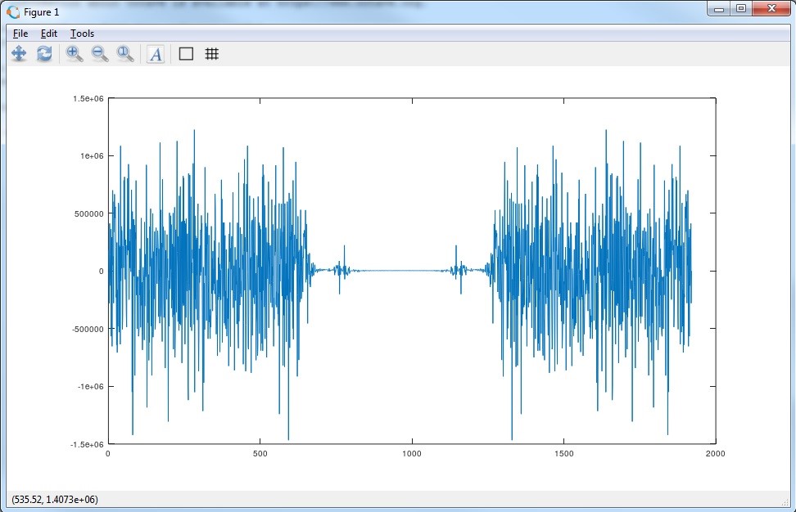
Task: Toggle axes visibility with the square icon
Action: click(186, 54)
